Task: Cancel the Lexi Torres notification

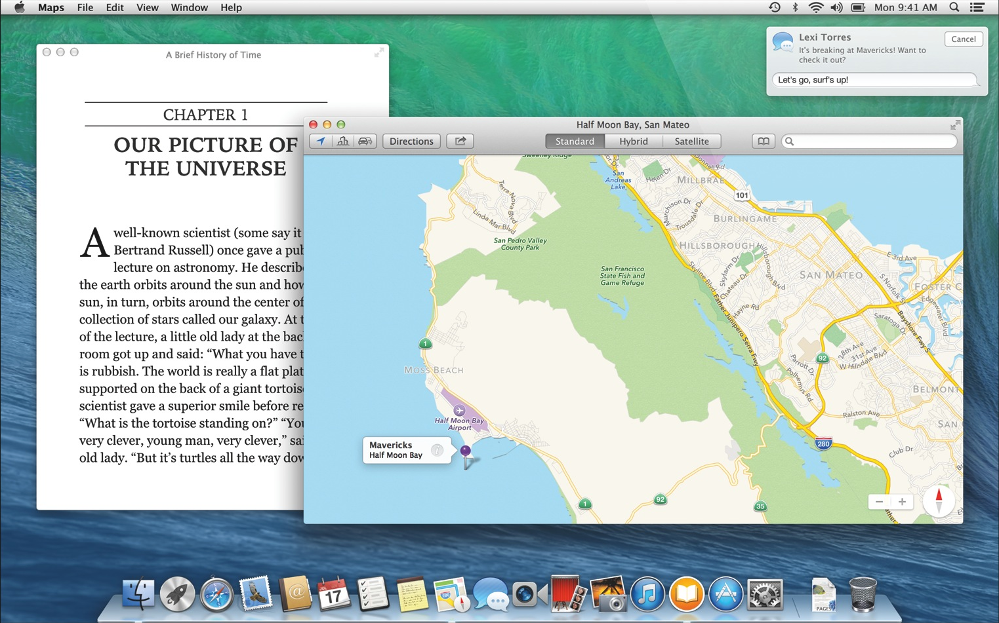Action: (963, 39)
